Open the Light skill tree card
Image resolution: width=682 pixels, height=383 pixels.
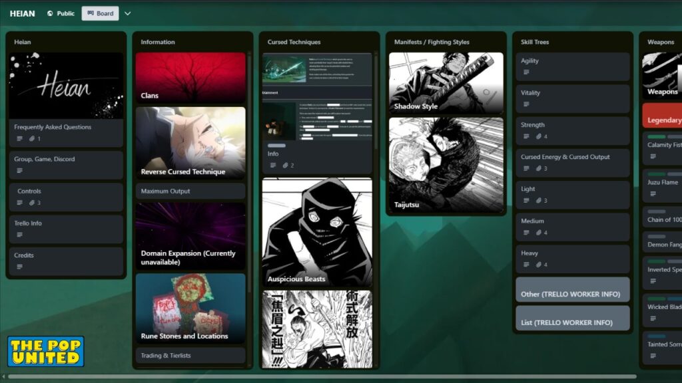pos(572,195)
